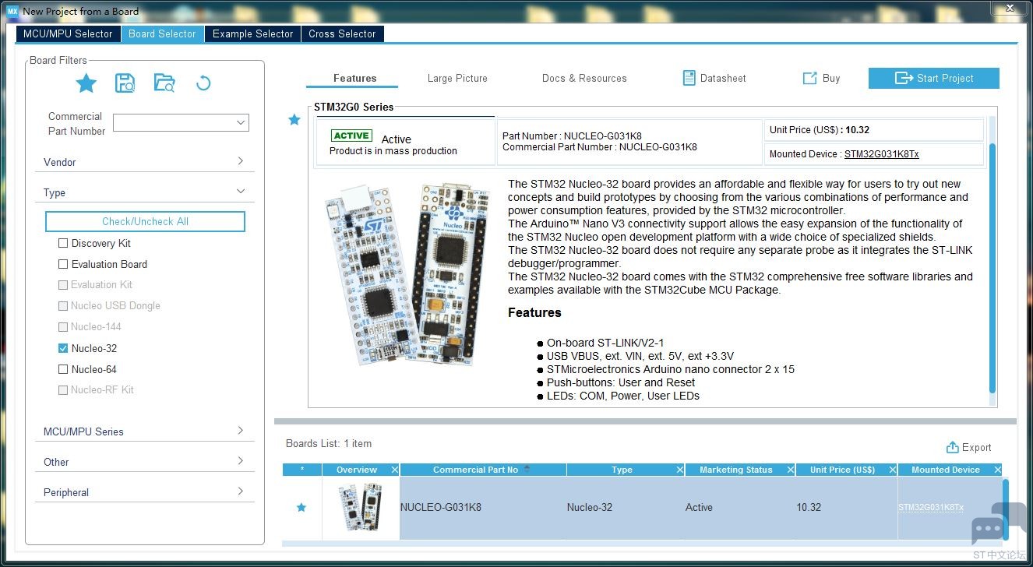The image size is (1033, 567).
Task: Close the Type column
Action: coord(680,470)
